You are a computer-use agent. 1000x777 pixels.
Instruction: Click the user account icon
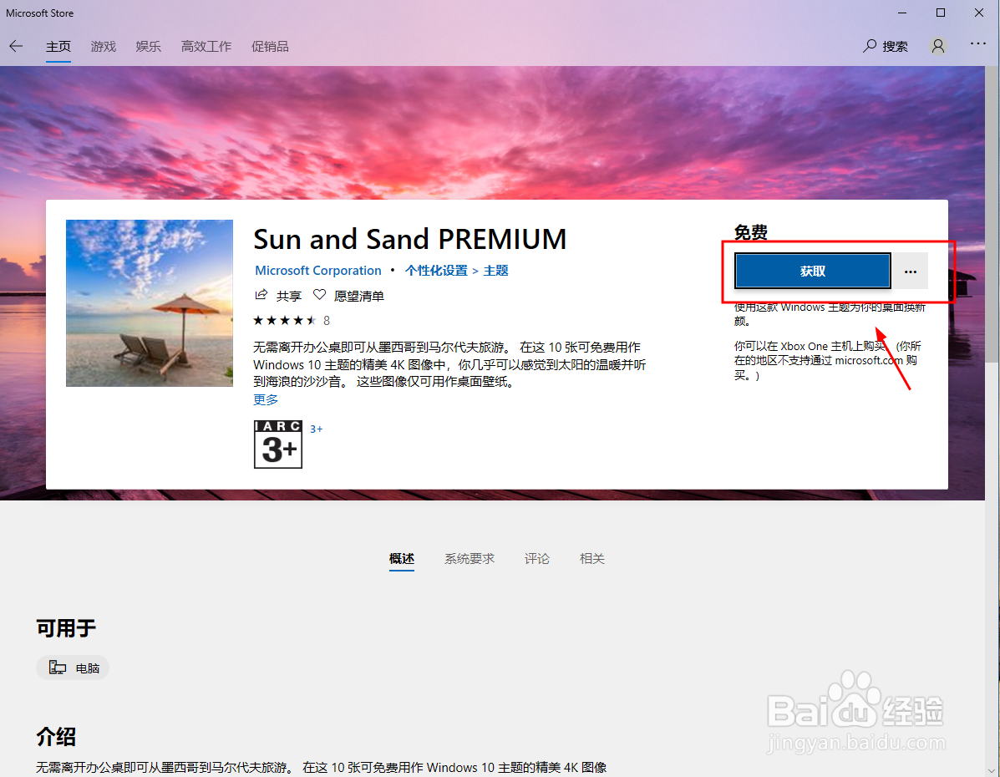(x=937, y=47)
